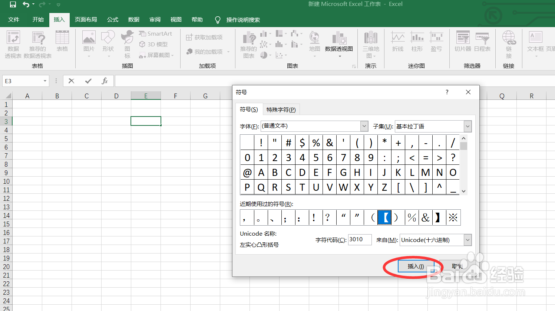Switch to the 特殊字符 Special Characters tab
555x311 pixels.
pos(281,109)
